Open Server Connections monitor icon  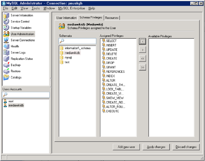(6, 40)
